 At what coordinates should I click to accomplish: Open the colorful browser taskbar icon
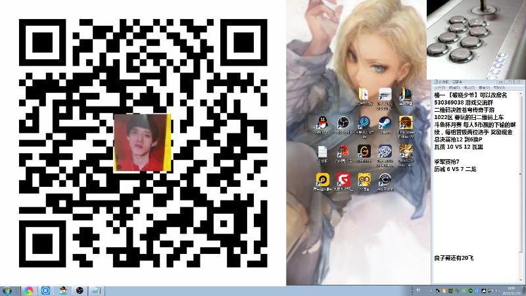[x=29, y=291]
